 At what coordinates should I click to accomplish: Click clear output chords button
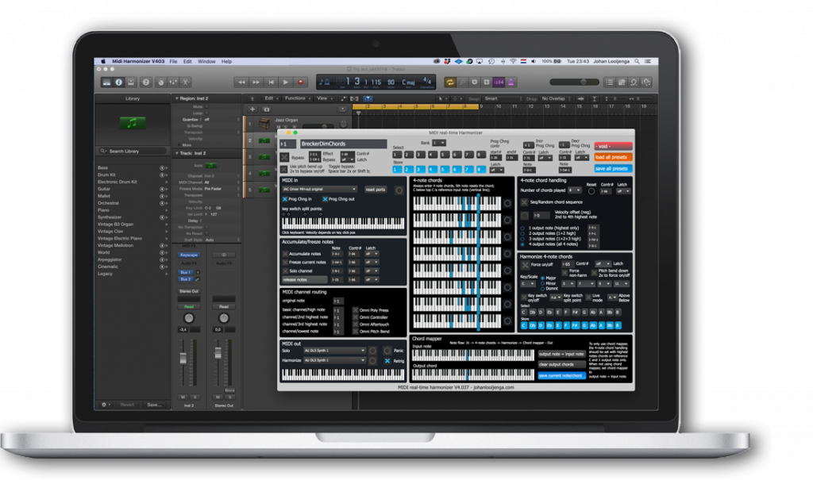(562, 364)
